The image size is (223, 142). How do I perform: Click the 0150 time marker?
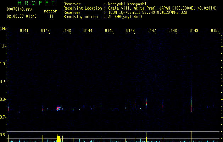click(x=215, y=31)
